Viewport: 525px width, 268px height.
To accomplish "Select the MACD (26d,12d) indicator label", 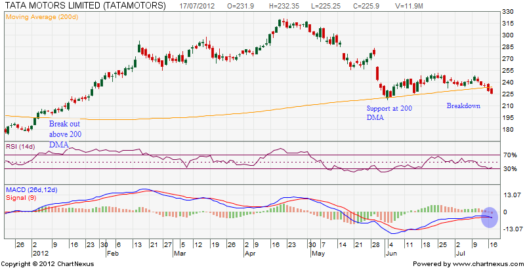I will click(31, 190).
